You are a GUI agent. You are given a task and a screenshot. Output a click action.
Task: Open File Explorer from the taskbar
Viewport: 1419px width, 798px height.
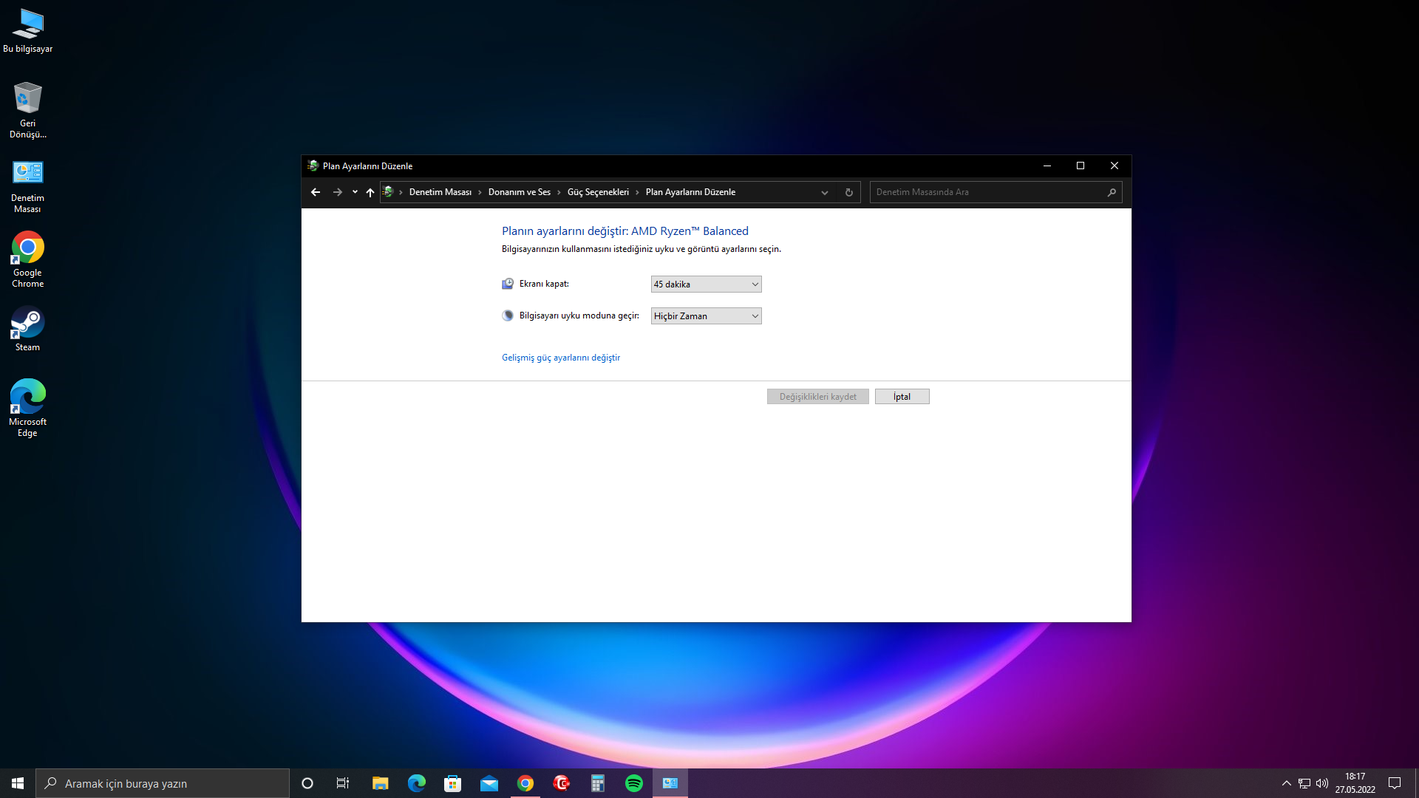click(380, 783)
